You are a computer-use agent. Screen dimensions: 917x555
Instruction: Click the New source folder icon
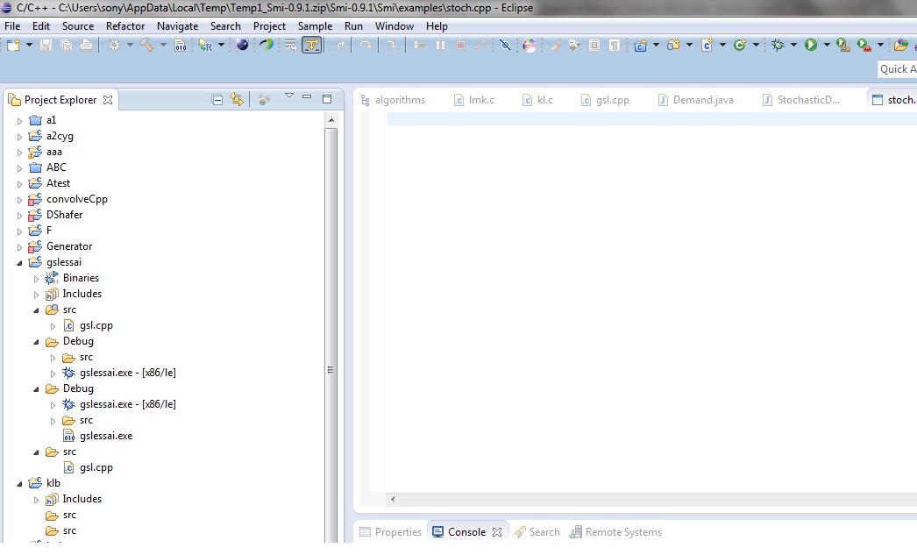(673, 45)
